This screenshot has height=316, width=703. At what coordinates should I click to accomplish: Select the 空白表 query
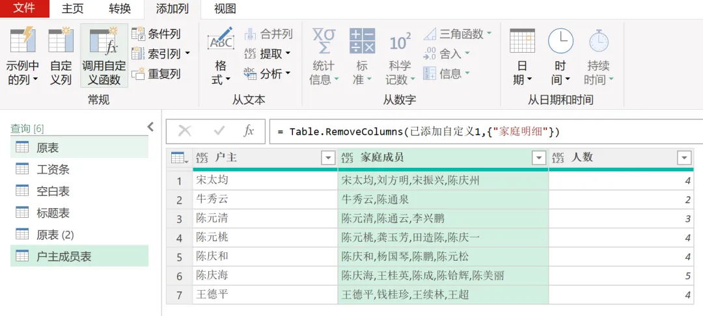click(53, 191)
